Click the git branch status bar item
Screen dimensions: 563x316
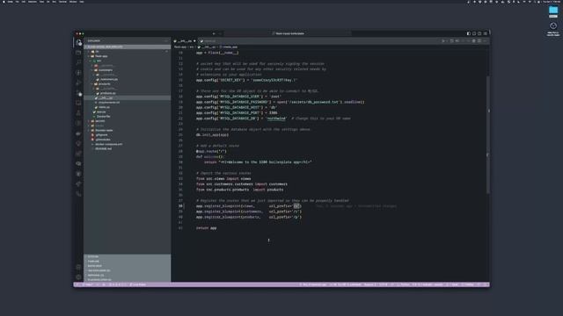(88, 284)
